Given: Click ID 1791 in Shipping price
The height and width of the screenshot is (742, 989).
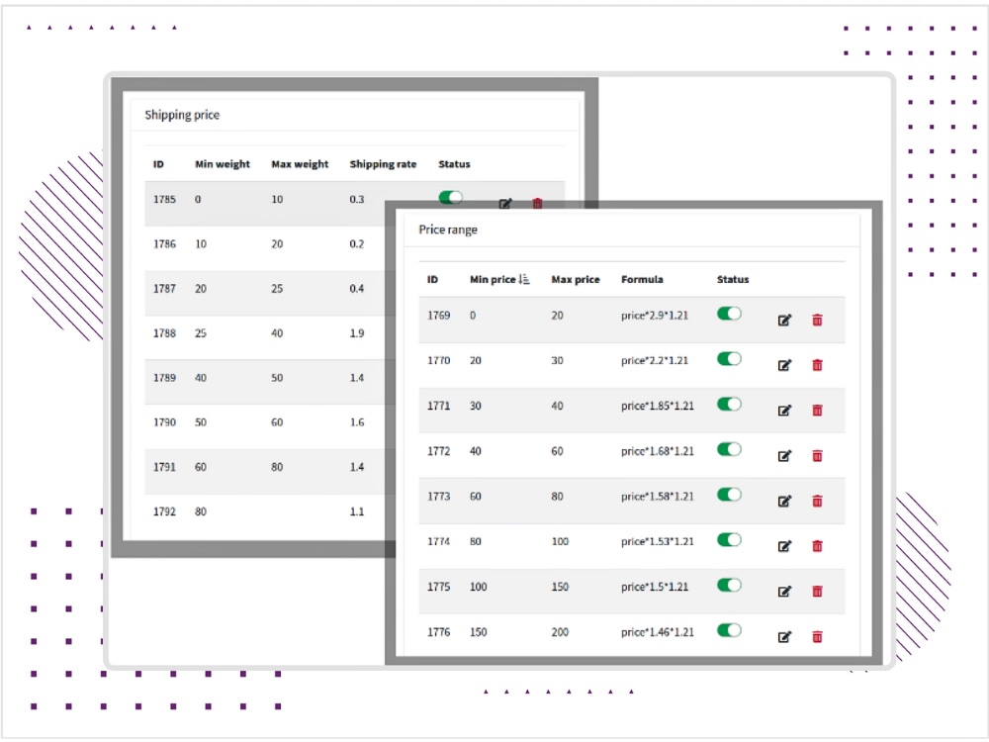Looking at the screenshot, I should tap(164, 468).
